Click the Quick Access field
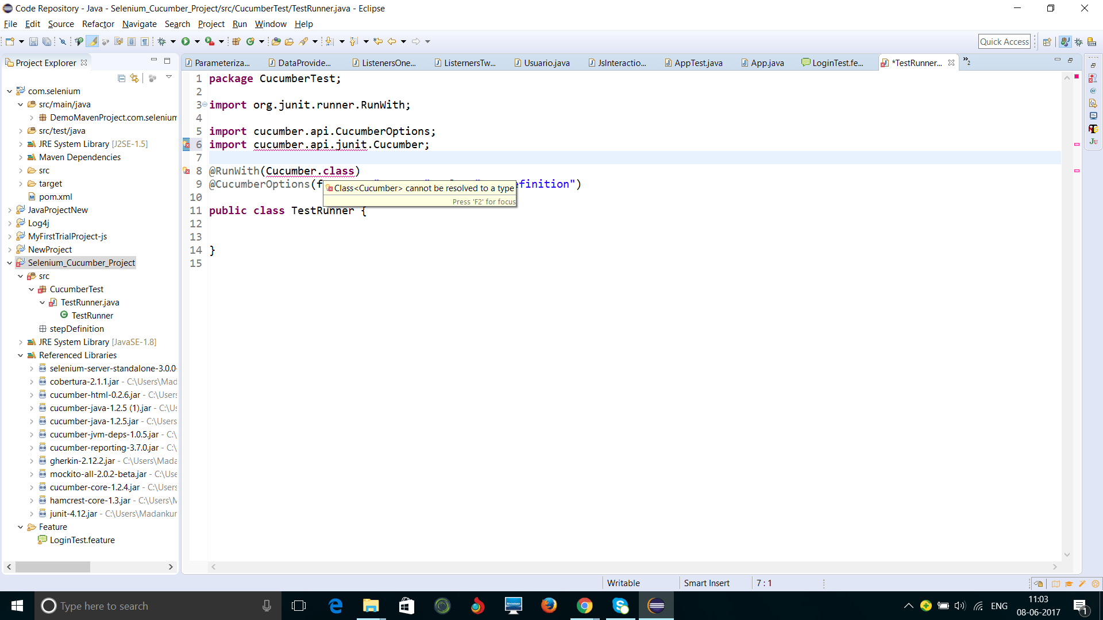The image size is (1103, 620). click(x=1004, y=41)
